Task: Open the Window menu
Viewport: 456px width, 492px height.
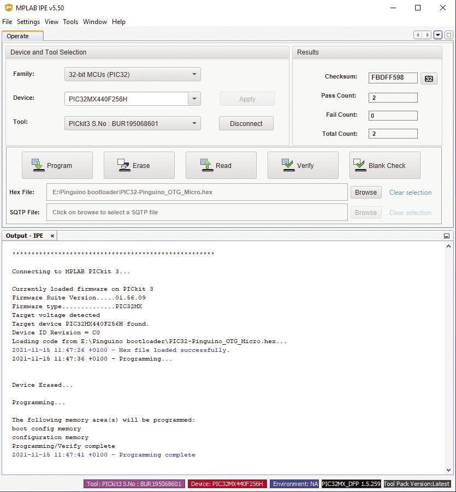Action: coord(95,22)
